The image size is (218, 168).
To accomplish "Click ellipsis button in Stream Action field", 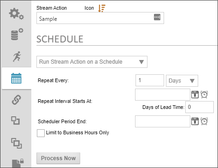I will point(157,17).
